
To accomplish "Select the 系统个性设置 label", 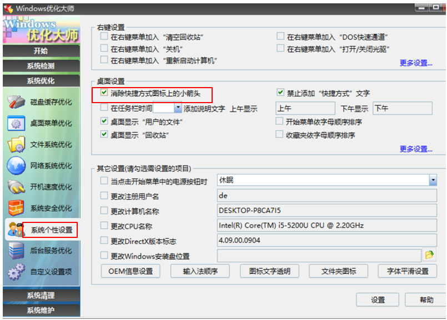I will tap(52, 230).
